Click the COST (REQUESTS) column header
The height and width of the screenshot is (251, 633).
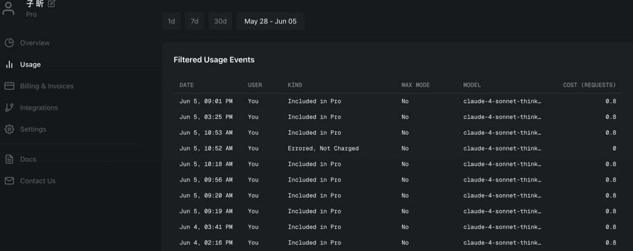pyautogui.click(x=589, y=85)
